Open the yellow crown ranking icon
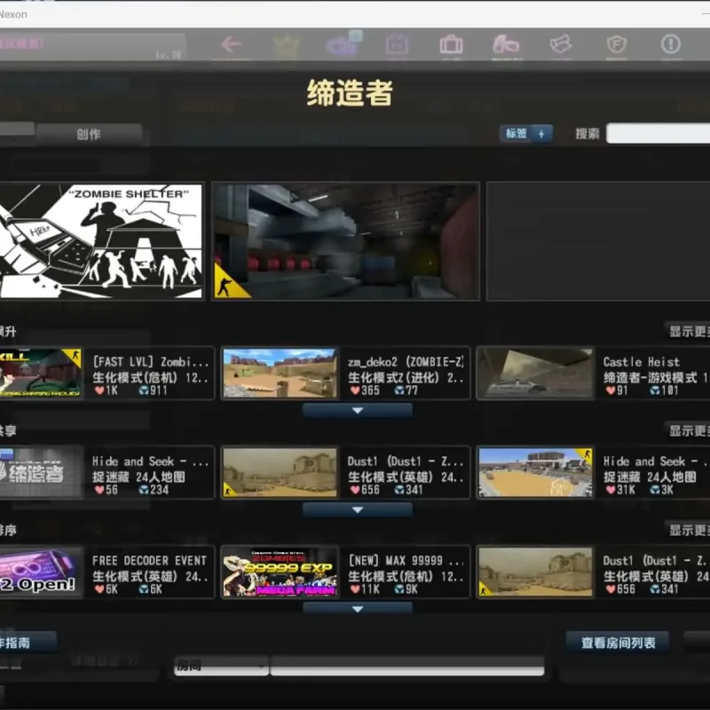The width and height of the screenshot is (710, 710). pyautogui.click(x=287, y=45)
